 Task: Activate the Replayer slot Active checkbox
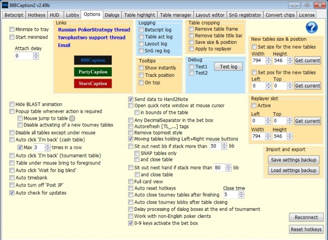coord(254,106)
